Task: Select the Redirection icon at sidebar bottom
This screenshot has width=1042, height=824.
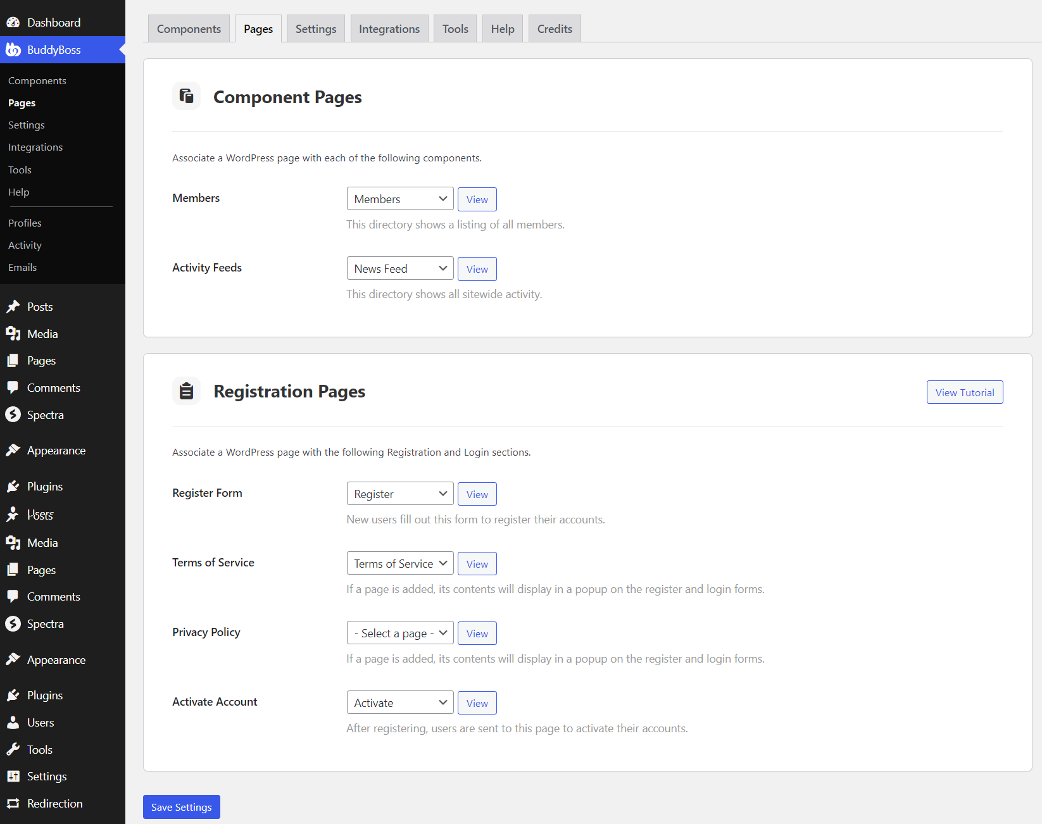Action: coord(13,803)
